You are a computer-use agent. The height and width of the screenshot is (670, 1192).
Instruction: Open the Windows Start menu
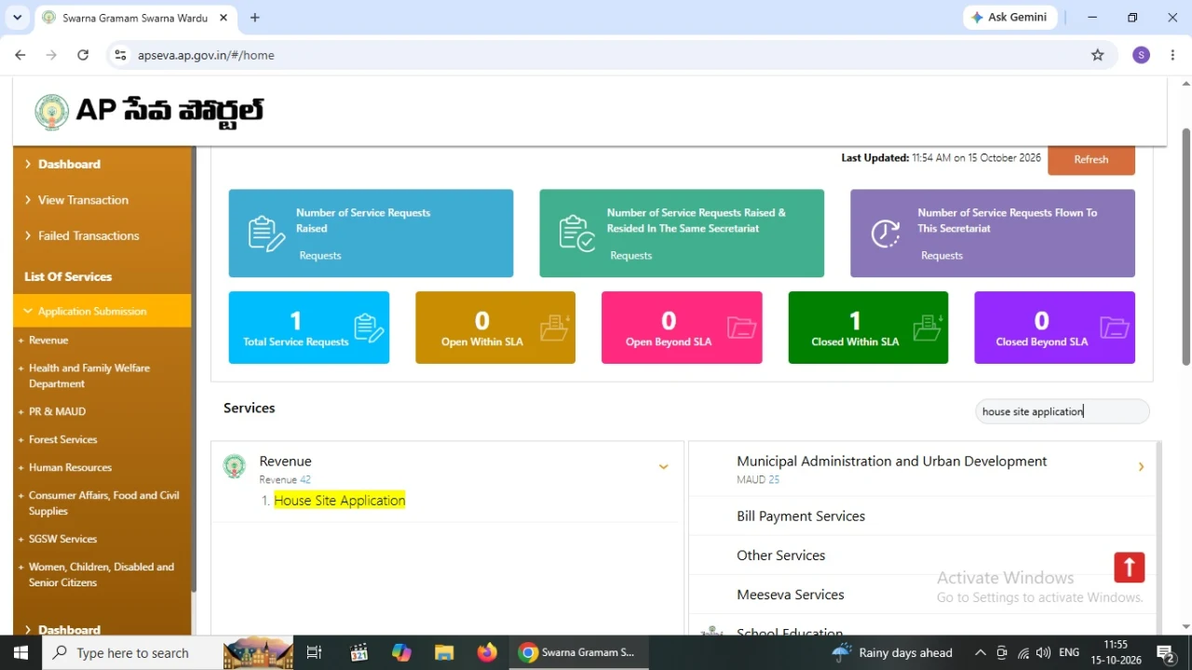tap(20, 652)
